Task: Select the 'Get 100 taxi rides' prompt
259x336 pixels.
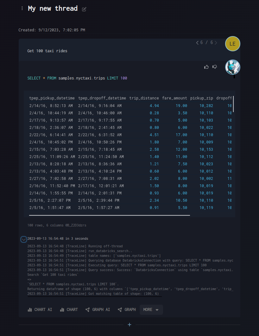Action: click(47, 51)
